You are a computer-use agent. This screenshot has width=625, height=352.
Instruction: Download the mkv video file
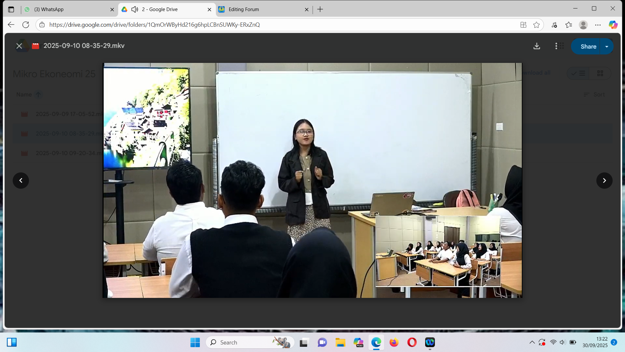point(536,46)
